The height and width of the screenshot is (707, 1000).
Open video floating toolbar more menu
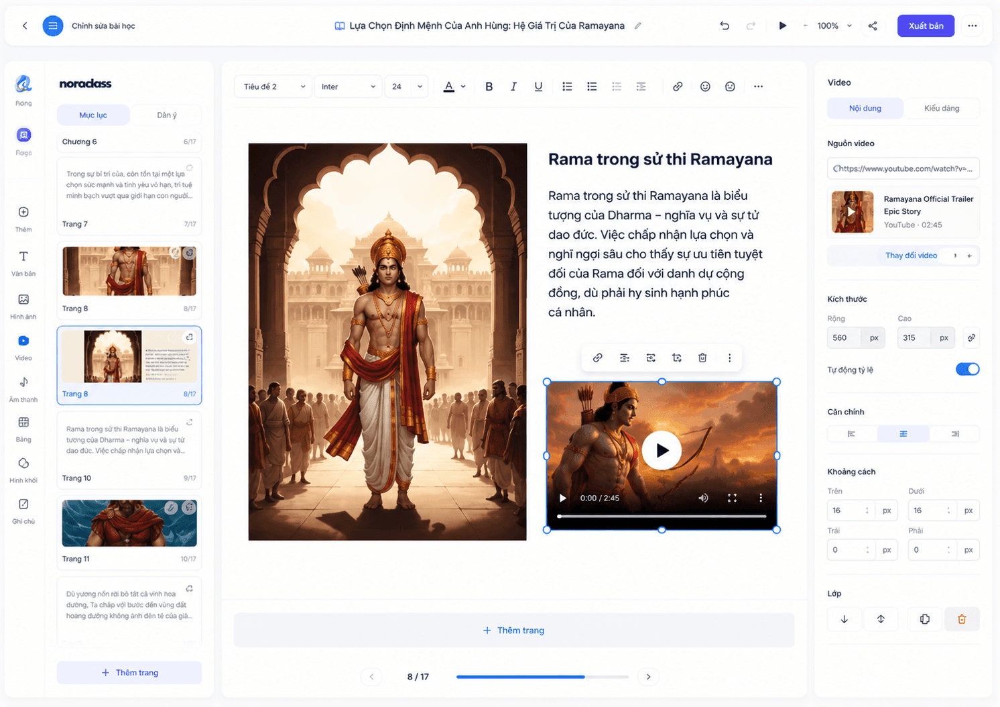click(730, 358)
